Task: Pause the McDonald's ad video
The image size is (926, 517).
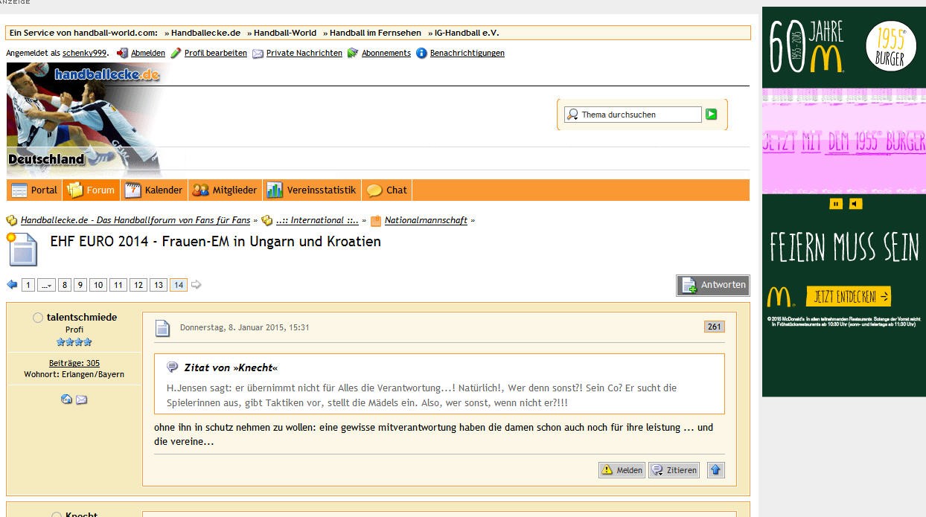Action: coord(836,204)
